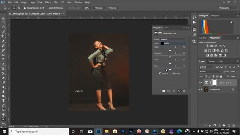Image resolution: width=240 pixels, height=135 pixels.
Task: Turn layer filtering on or off
Action: click(238, 66)
